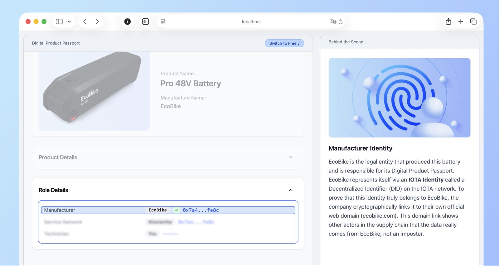Click the Switch to Freely button
The height and width of the screenshot is (266, 499).
point(284,43)
